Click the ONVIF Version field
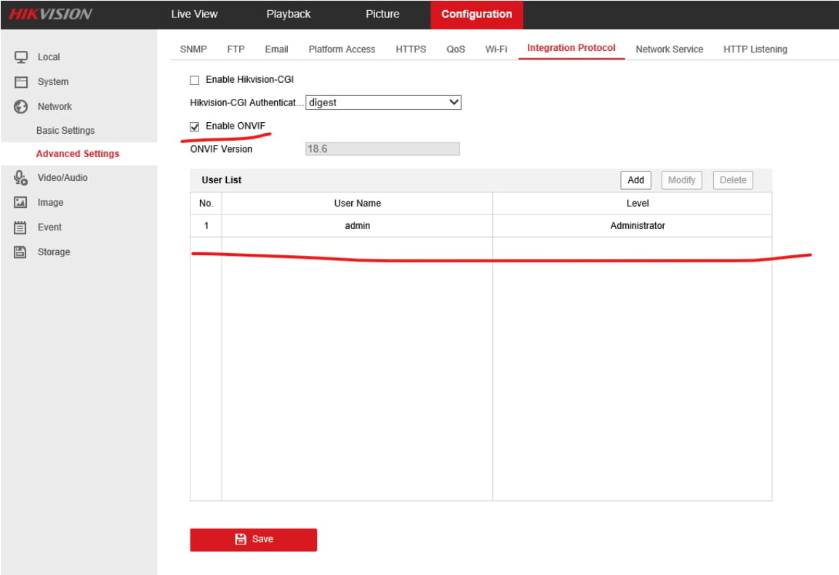Image resolution: width=839 pixels, height=575 pixels. 382,149
